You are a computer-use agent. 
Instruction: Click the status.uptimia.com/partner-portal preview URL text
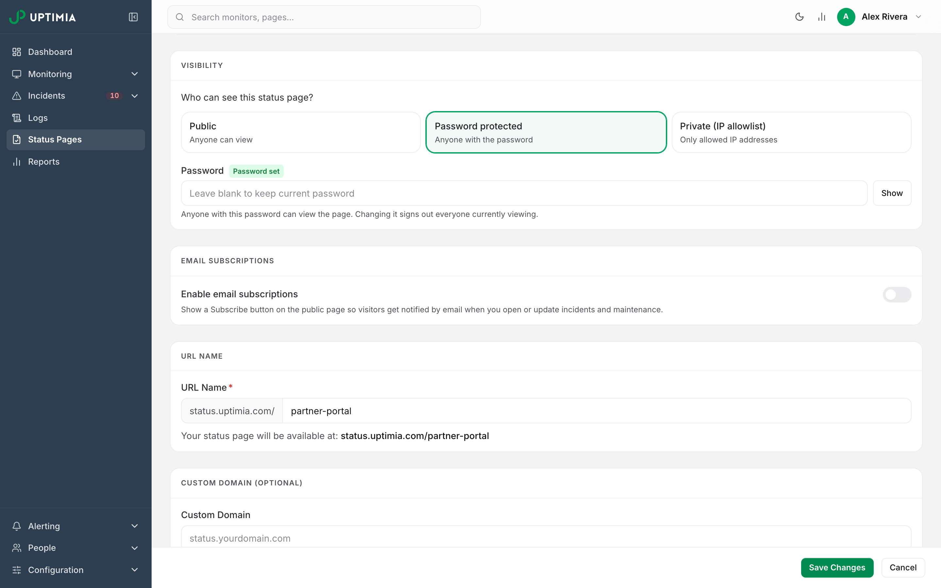415,436
